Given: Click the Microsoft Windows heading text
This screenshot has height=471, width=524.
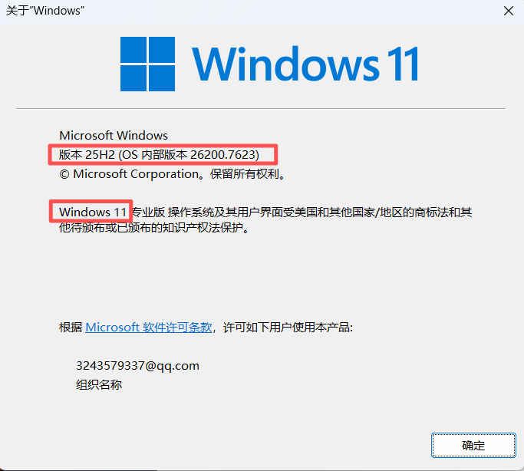Looking at the screenshot, I should (x=114, y=135).
